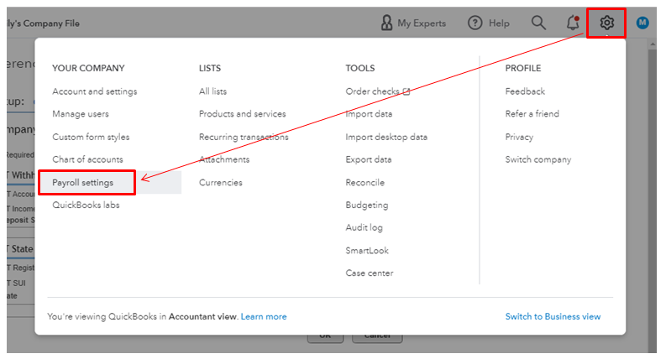Select Switch company
This screenshot has height=359, width=666.
tap(538, 159)
